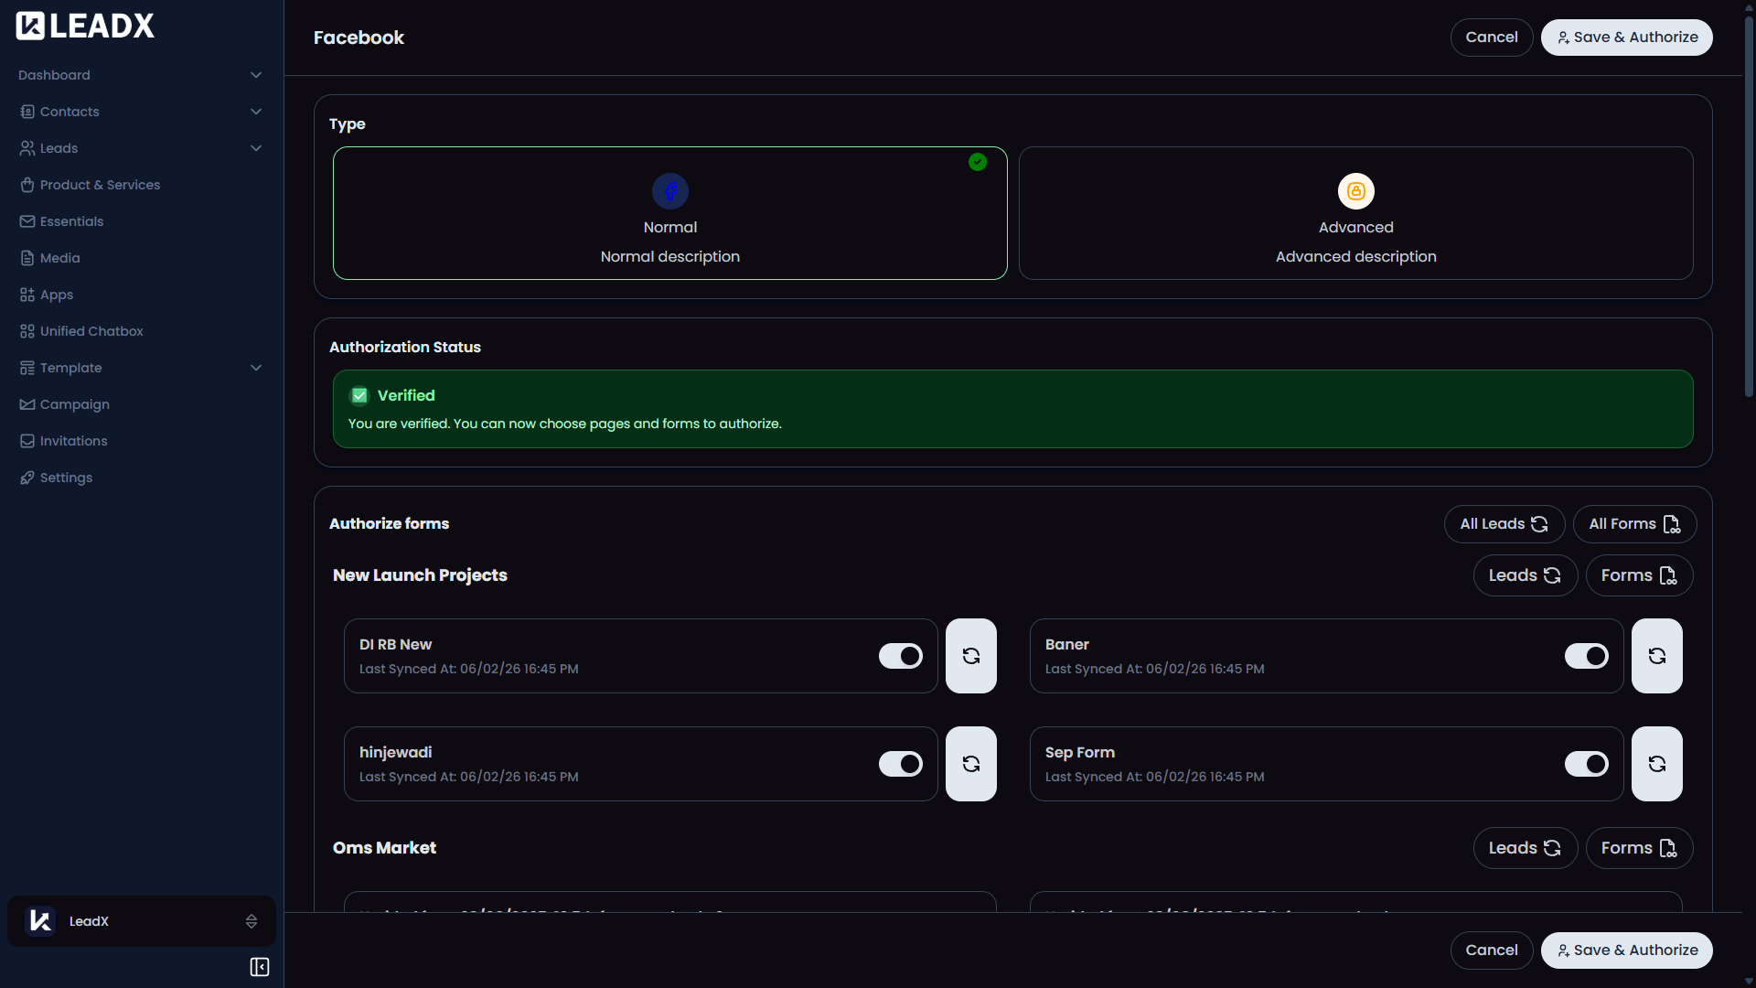
Task: Toggle the Sep Form switch
Action: point(1586,763)
